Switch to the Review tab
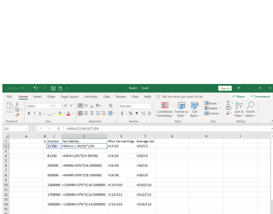 (121, 97)
